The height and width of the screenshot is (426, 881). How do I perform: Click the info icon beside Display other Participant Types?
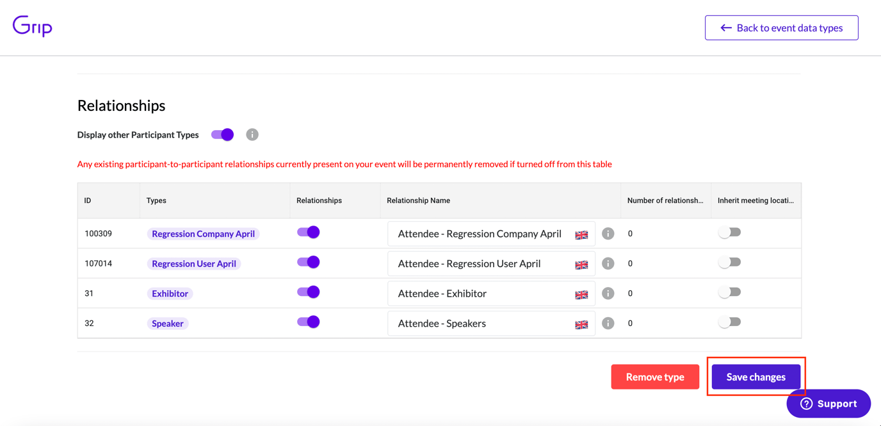point(252,135)
